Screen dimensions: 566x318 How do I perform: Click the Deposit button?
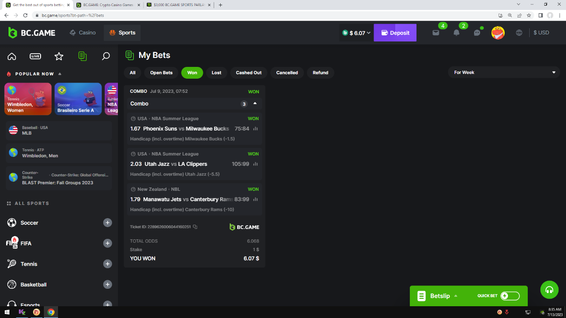pyautogui.click(x=395, y=33)
